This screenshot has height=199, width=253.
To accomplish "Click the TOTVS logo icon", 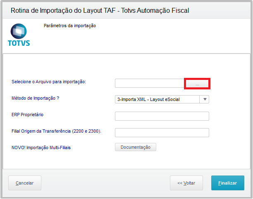I will click(x=19, y=31).
